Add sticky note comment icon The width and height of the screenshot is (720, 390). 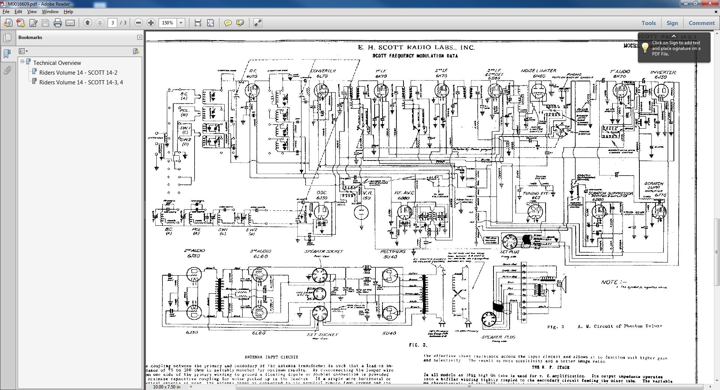[228, 23]
